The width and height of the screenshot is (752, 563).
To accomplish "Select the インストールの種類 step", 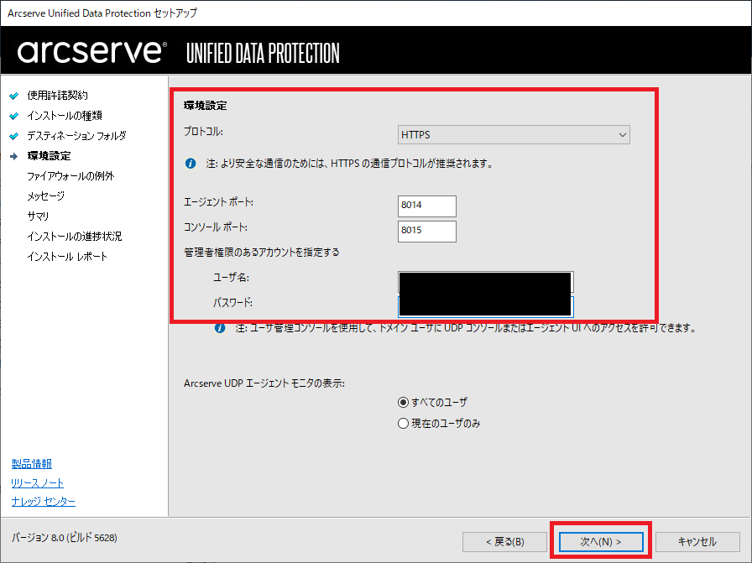I will [65, 116].
